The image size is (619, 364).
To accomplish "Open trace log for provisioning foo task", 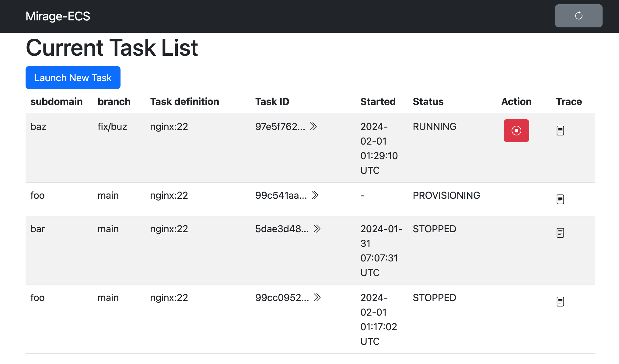I will (560, 199).
